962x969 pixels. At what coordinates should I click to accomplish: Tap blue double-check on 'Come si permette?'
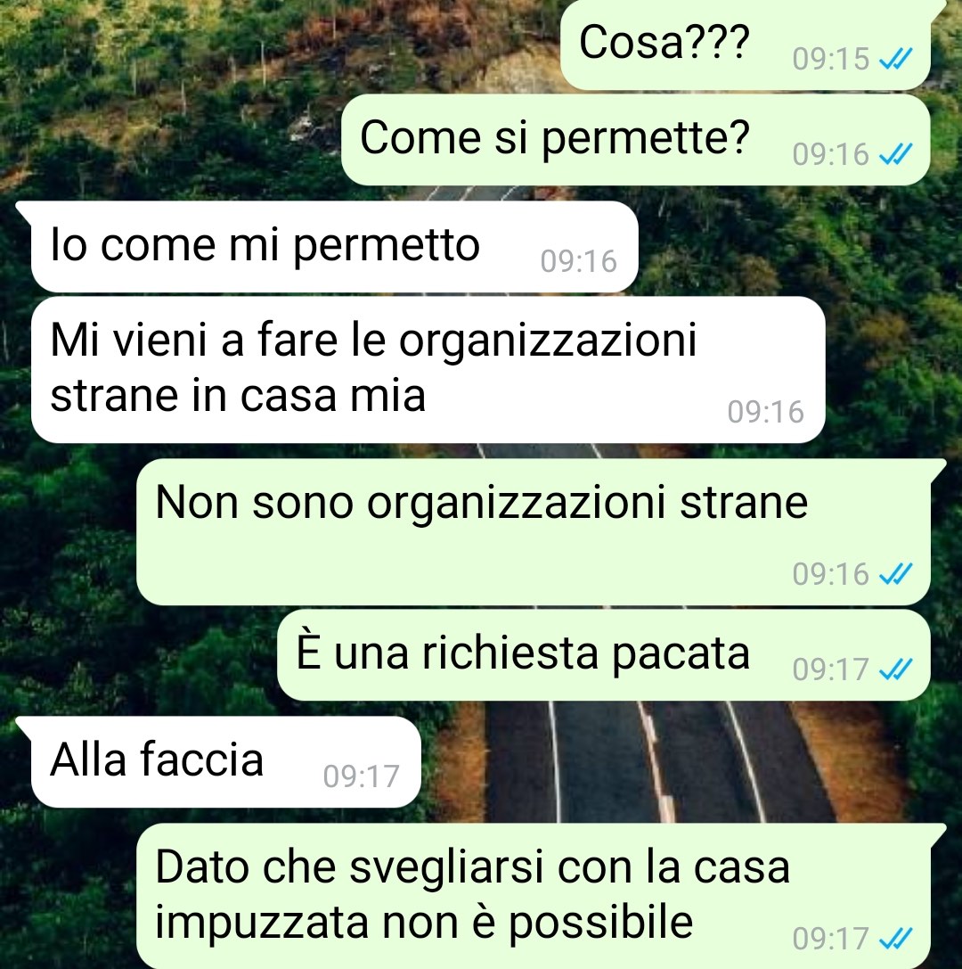click(895, 154)
